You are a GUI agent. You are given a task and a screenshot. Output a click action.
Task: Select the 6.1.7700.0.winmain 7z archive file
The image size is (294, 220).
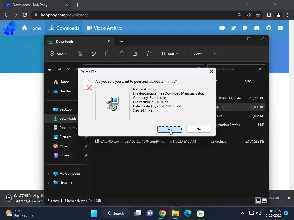pos(179,142)
